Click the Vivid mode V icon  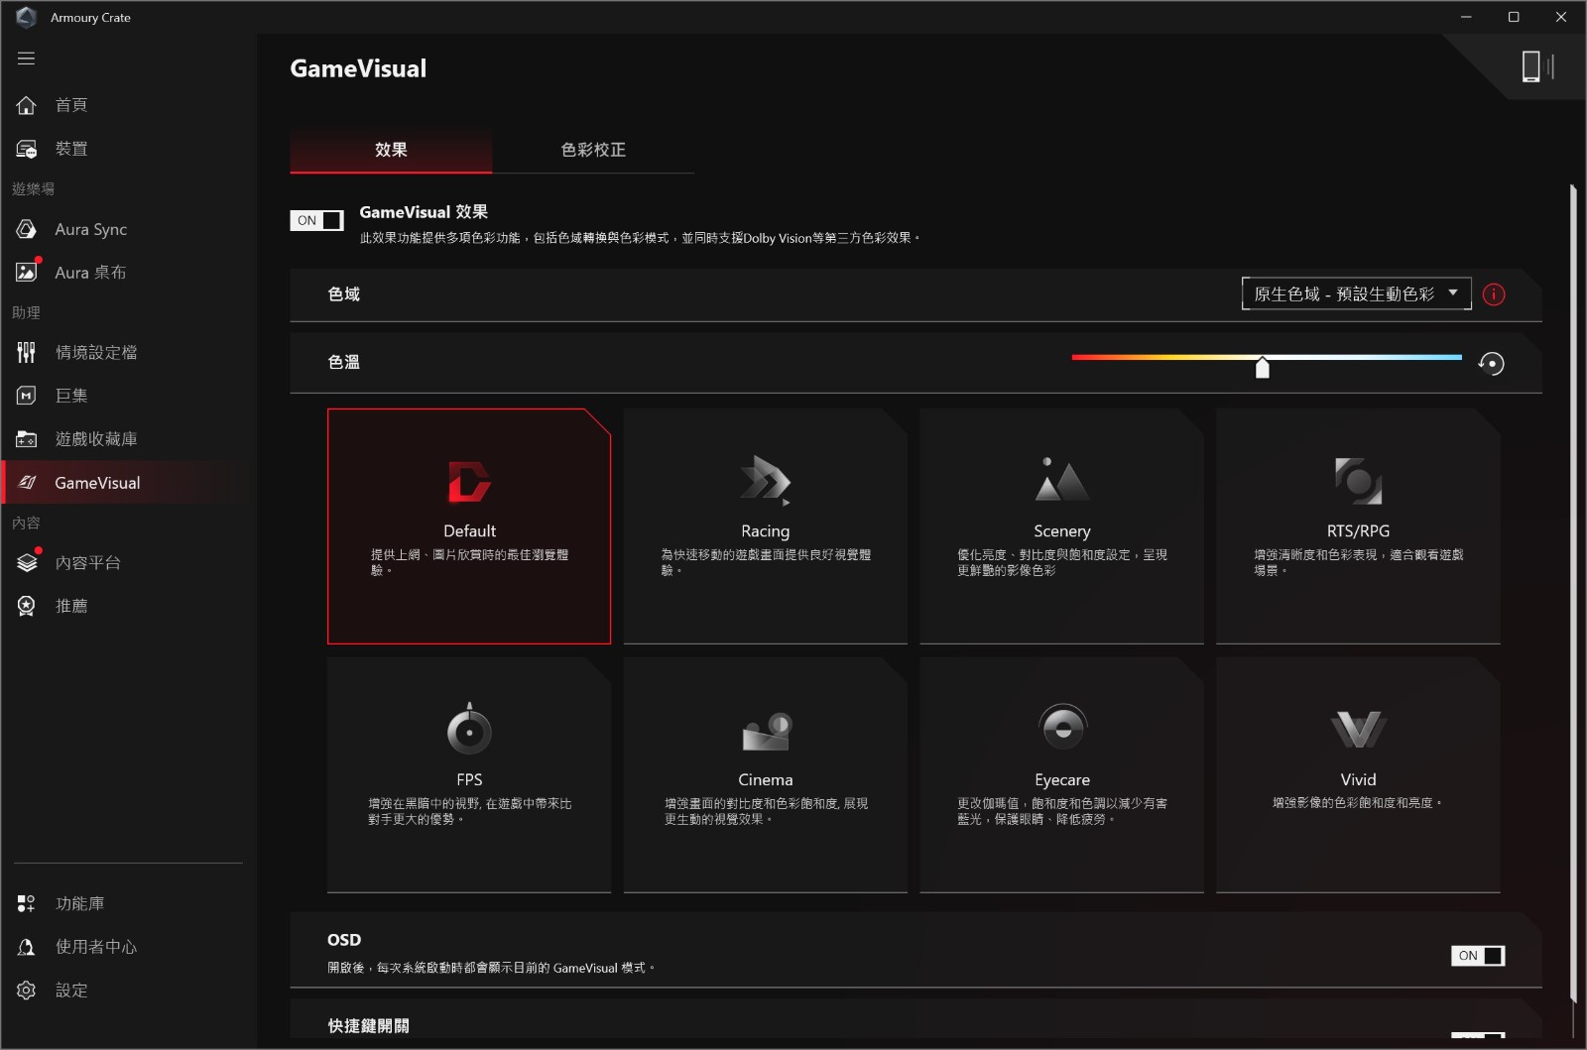(x=1358, y=730)
